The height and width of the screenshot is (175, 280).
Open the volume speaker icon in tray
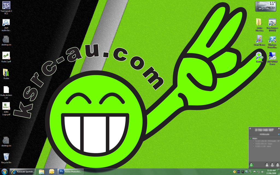pyautogui.click(x=263, y=172)
